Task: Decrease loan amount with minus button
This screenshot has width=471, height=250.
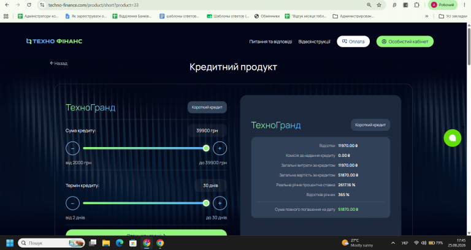Action: point(73,148)
